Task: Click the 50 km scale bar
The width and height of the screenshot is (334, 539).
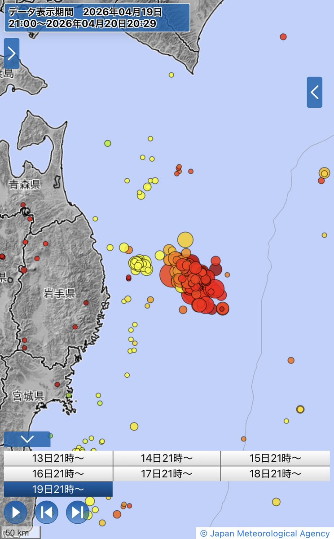Action: [21, 533]
